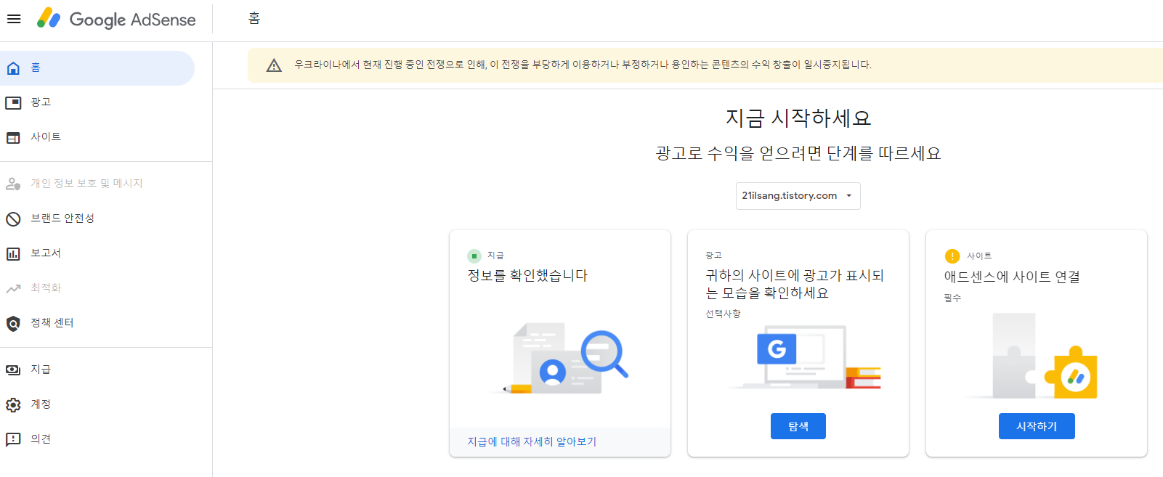Open 보고서 menu item

point(97,253)
